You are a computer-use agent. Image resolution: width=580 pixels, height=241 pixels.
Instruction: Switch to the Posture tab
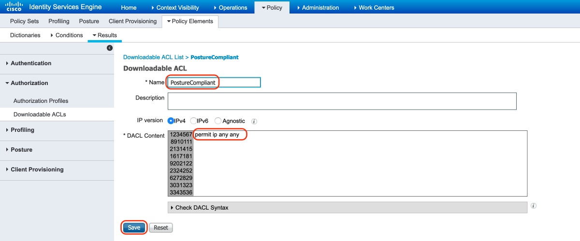[x=89, y=21]
